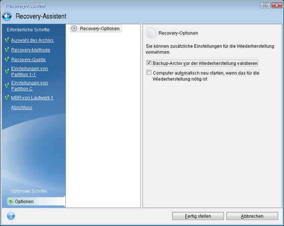This screenshot has height=226, width=284.
Task: Open Einstellungen von Partition C
Action: (x=29, y=86)
